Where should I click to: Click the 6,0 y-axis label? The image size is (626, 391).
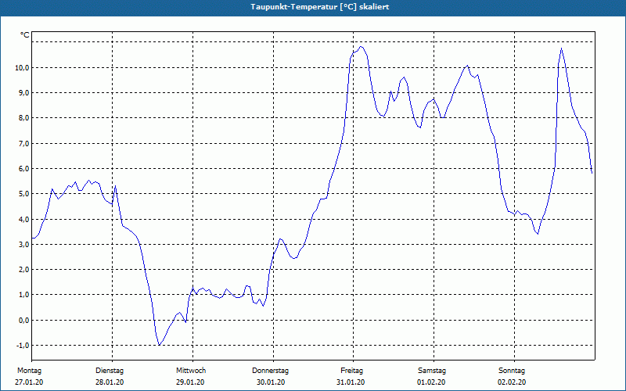pyautogui.click(x=23, y=168)
